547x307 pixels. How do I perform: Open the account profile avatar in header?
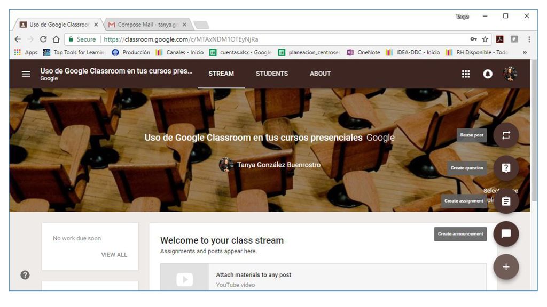pos(510,74)
